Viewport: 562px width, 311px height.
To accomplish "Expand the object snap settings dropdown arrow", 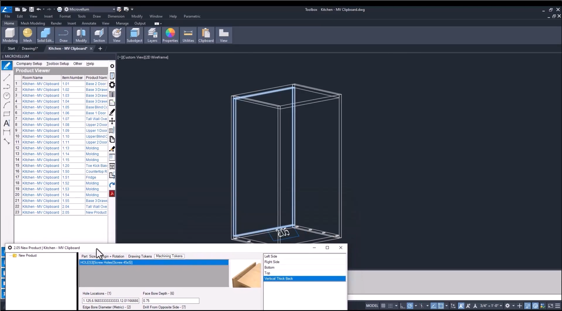I will click(446, 306).
